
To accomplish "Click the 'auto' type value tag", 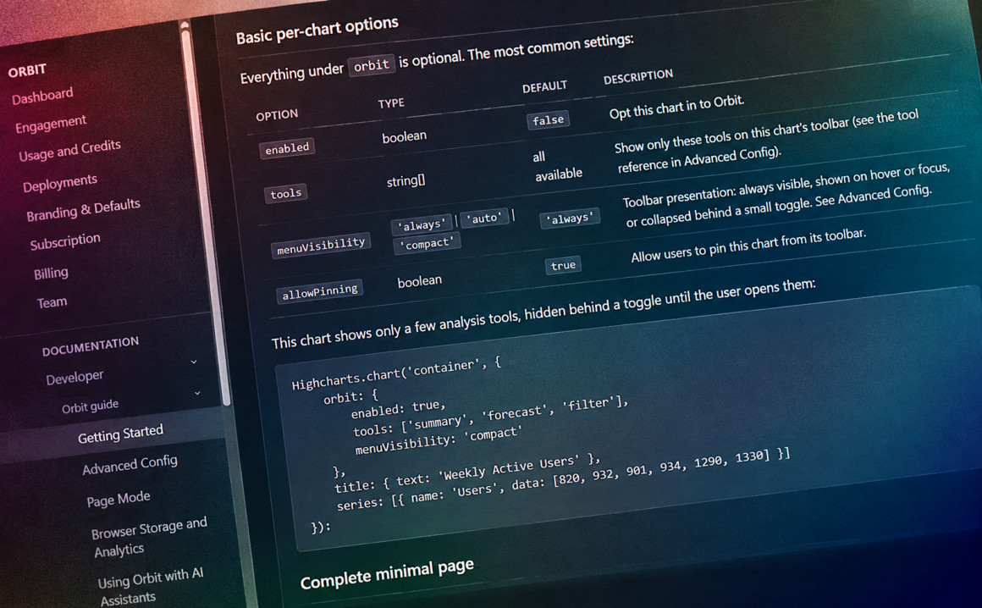I will 483,218.
